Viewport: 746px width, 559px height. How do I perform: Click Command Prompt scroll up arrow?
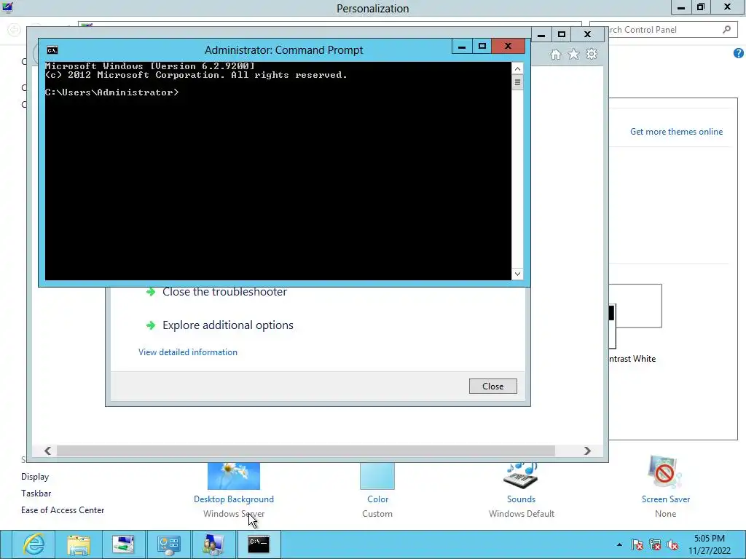click(517, 69)
